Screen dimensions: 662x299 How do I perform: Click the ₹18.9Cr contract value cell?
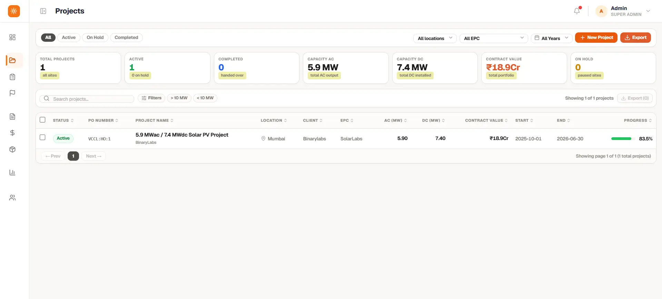pyautogui.click(x=499, y=138)
